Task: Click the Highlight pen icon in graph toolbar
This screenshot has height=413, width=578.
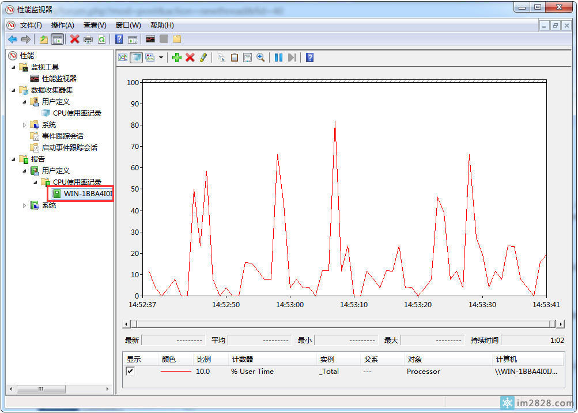Action: click(203, 58)
